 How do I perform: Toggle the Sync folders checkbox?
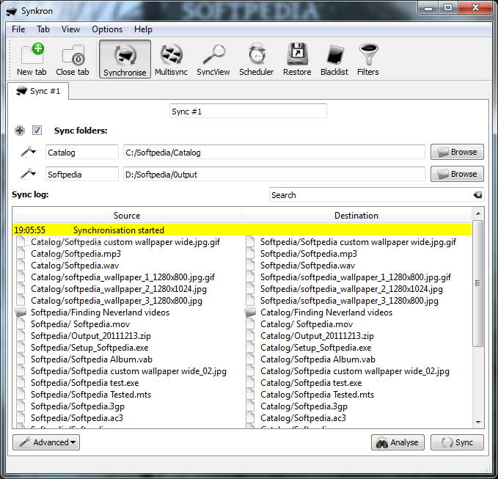click(37, 131)
